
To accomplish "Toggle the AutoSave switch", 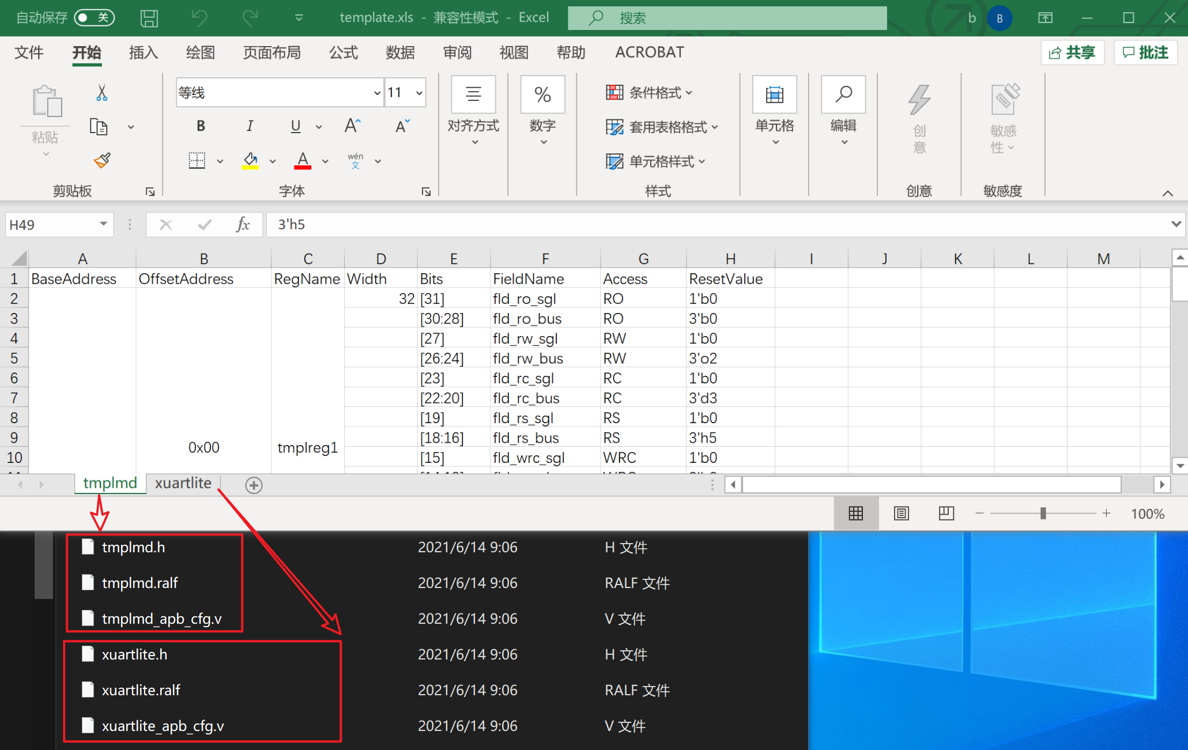I will pyautogui.click(x=94, y=18).
